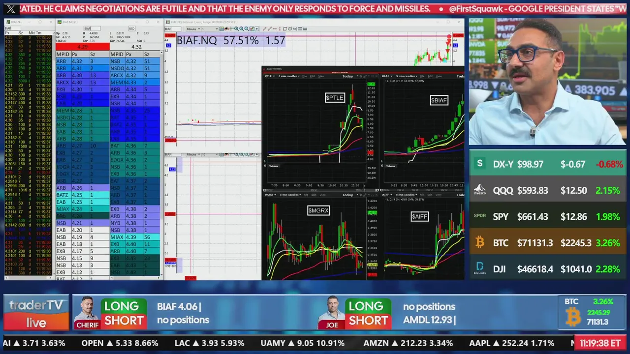Click USD button in Level 2 window

[x=132, y=29]
